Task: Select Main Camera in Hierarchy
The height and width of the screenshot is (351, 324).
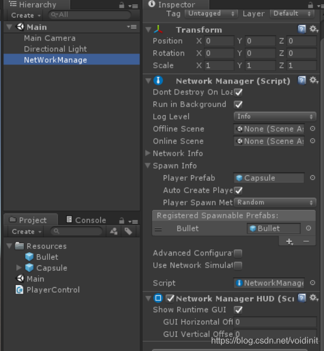Action: (50, 38)
